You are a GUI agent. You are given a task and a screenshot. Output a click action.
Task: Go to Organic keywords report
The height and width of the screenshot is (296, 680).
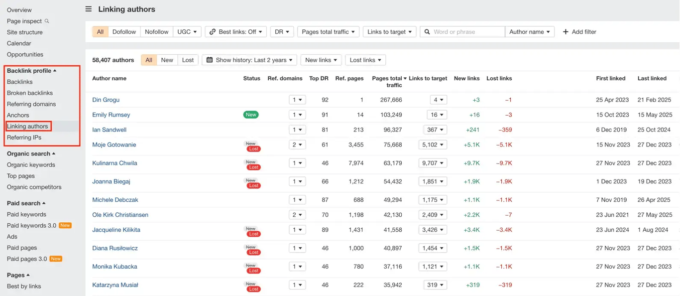(31, 165)
